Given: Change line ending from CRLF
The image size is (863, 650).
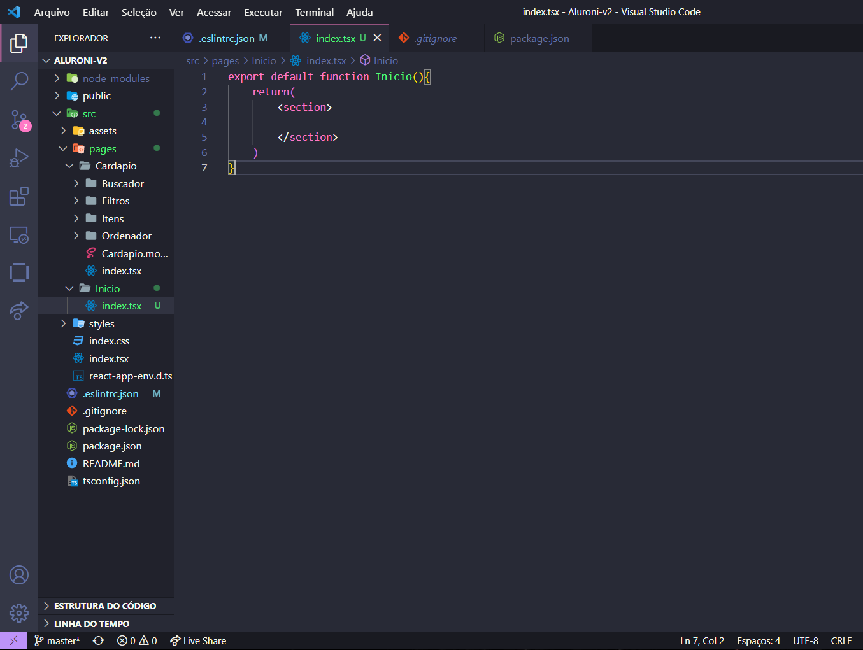Looking at the screenshot, I should point(841,640).
